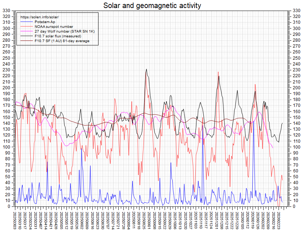The image size is (303, 235).
Task: Click the 100 label on the left y-axis
Action: tap(6, 147)
